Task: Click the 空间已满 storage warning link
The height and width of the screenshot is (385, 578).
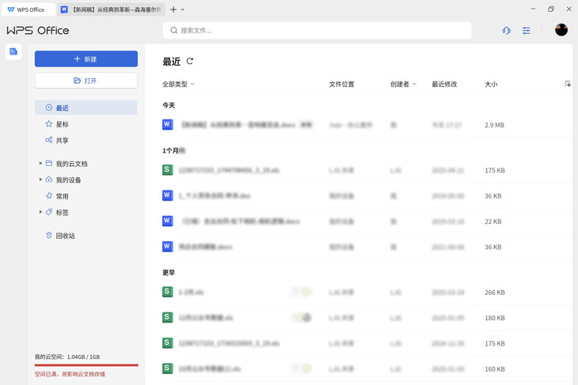Action: coord(70,374)
